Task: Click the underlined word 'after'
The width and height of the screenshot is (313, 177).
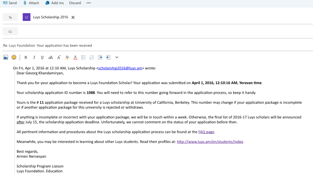Action: [21, 122]
